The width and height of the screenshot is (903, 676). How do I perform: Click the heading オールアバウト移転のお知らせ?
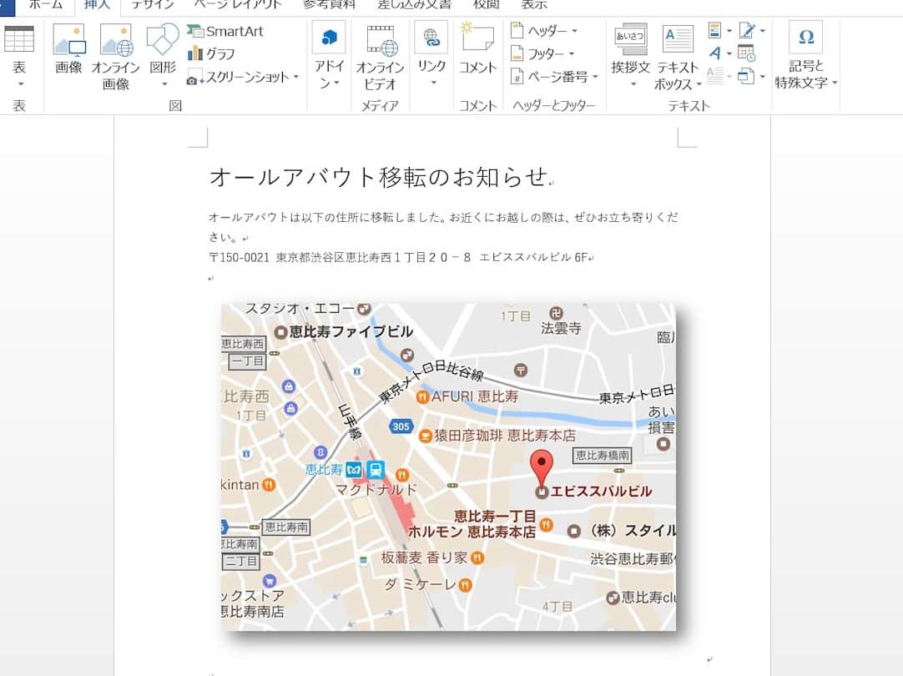[378, 177]
